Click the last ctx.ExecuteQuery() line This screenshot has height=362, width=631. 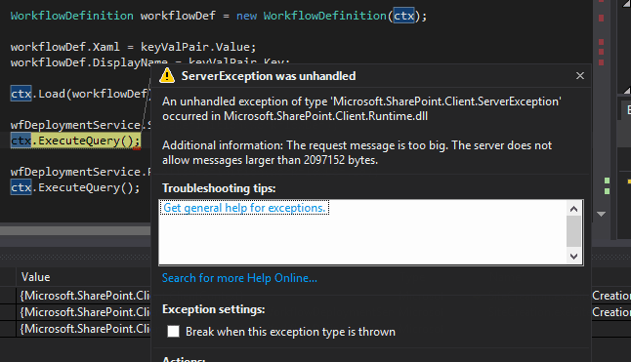(75, 187)
